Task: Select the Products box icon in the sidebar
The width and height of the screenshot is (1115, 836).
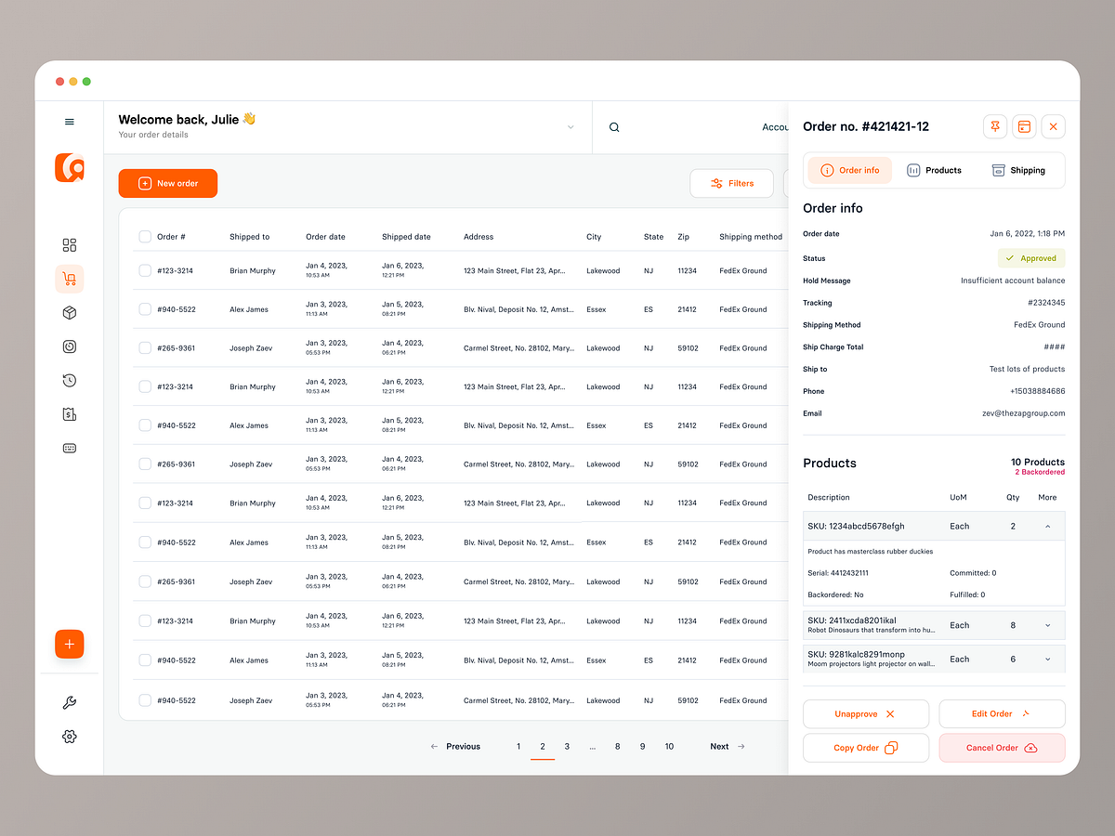Action: click(69, 312)
